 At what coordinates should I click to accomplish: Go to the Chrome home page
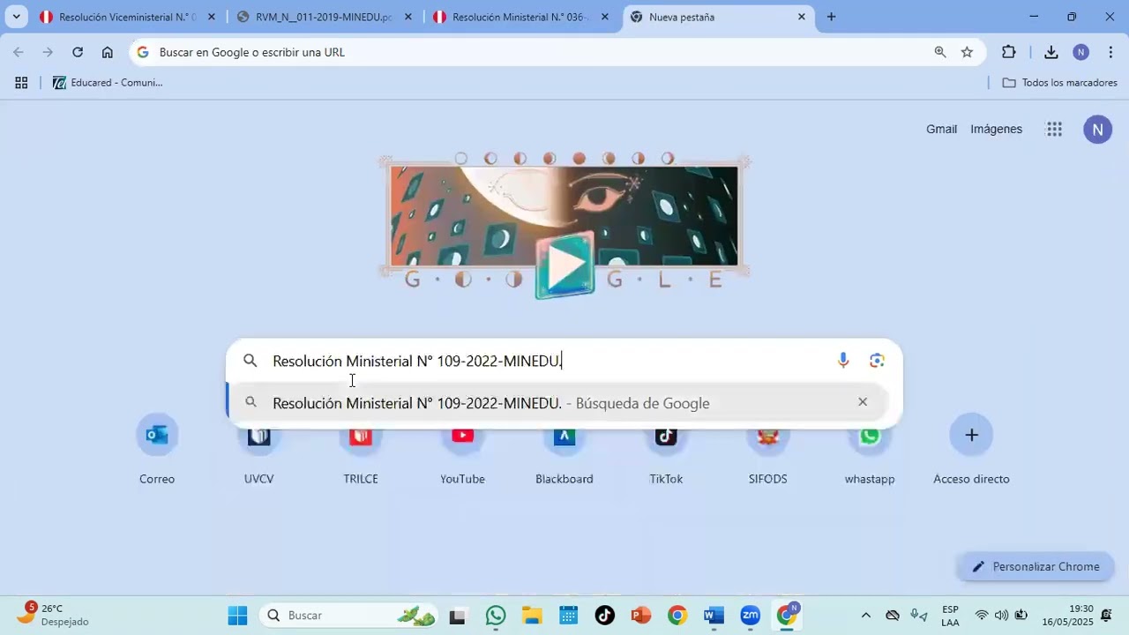(x=108, y=52)
